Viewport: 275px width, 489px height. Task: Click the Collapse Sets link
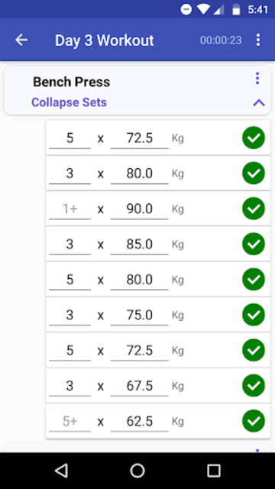69,102
